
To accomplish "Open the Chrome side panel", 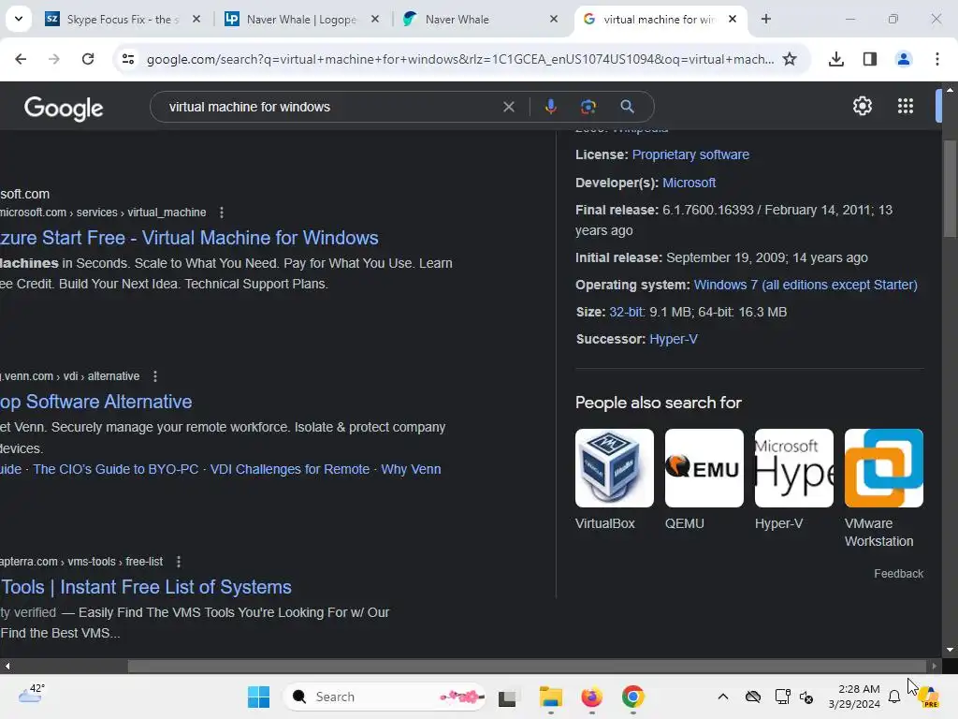I will click(870, 59).
